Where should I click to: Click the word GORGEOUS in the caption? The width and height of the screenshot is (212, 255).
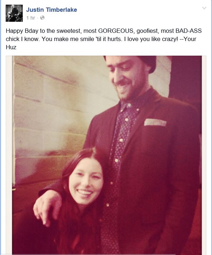coord(116,31)
